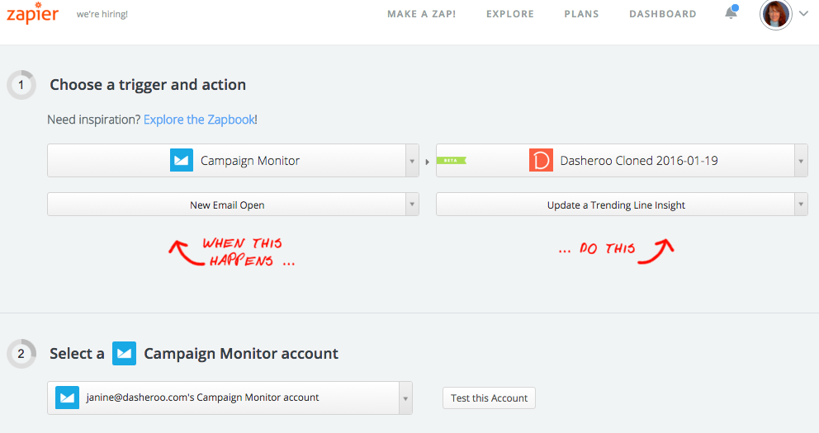819x433 pixels.
Task: Expand the account menu chevron
Action: [803, 14]
